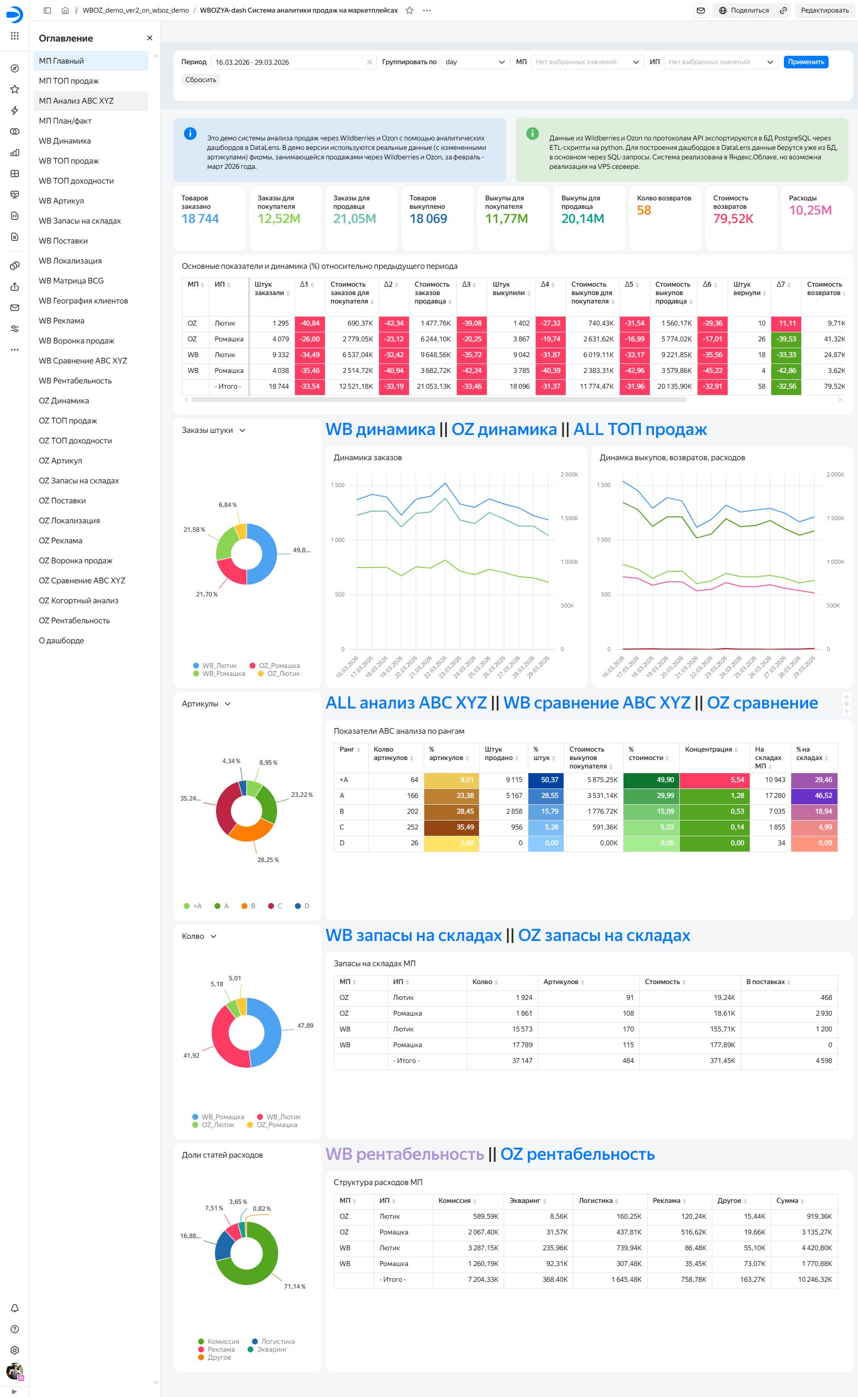
Task: Open charts via the bar chart icon
Action: [x=15, y=152]
